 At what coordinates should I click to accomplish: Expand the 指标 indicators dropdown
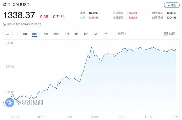pos(122,34)
